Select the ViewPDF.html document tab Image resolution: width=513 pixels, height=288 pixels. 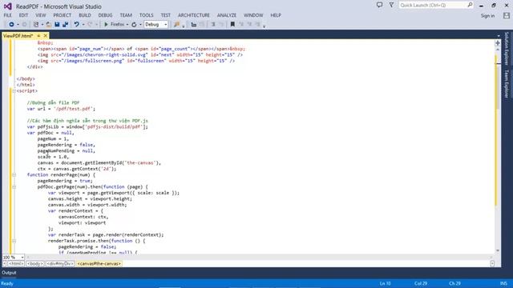[18, 35]
